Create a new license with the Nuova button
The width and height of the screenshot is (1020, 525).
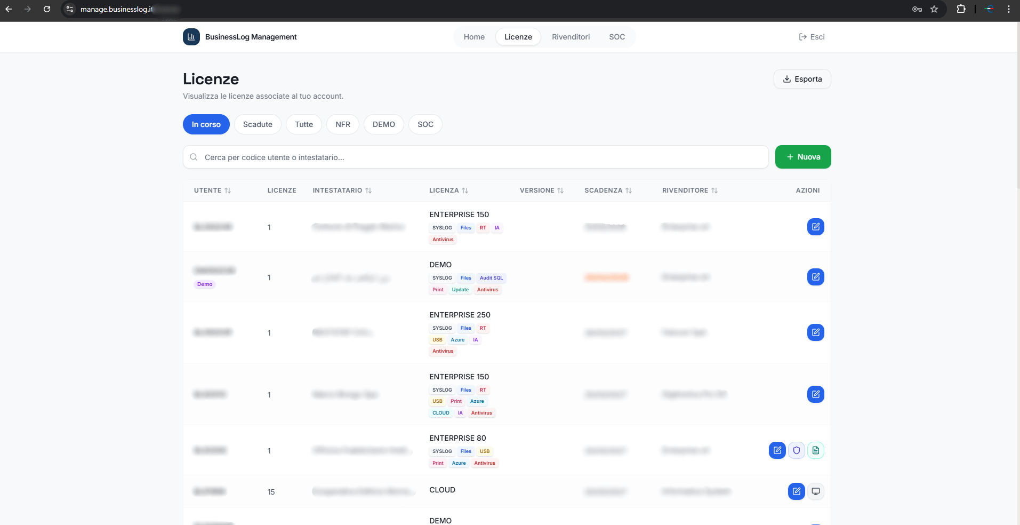(803, 157)
